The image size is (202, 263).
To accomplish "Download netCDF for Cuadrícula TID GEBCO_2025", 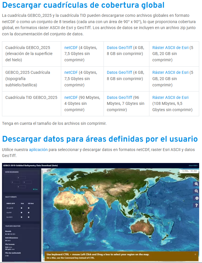I will pyautogui.click(x=71, y=97).
